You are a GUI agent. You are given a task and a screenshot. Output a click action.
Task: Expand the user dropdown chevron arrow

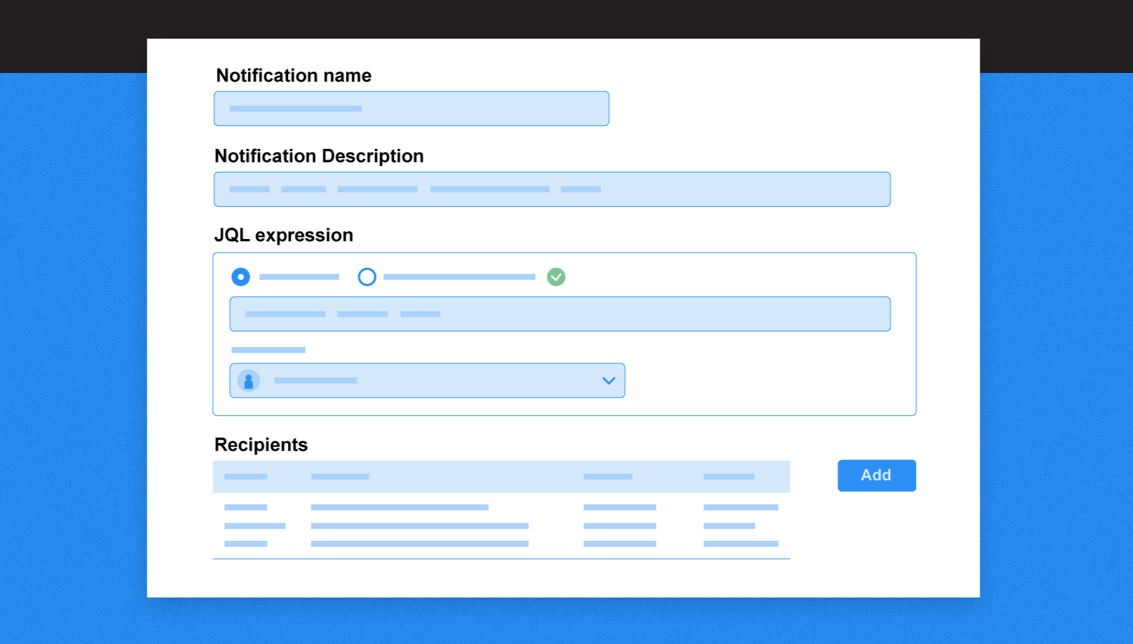click(609, 381)
